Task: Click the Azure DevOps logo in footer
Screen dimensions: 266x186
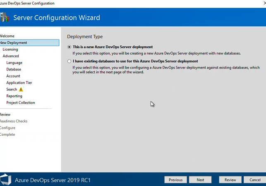Action: (5, 179)
